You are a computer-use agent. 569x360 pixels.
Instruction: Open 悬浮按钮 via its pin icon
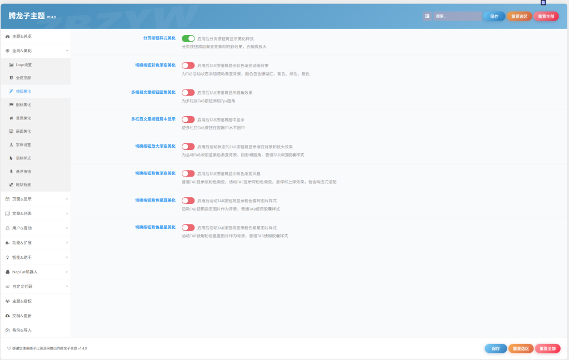tap(11, 171)
